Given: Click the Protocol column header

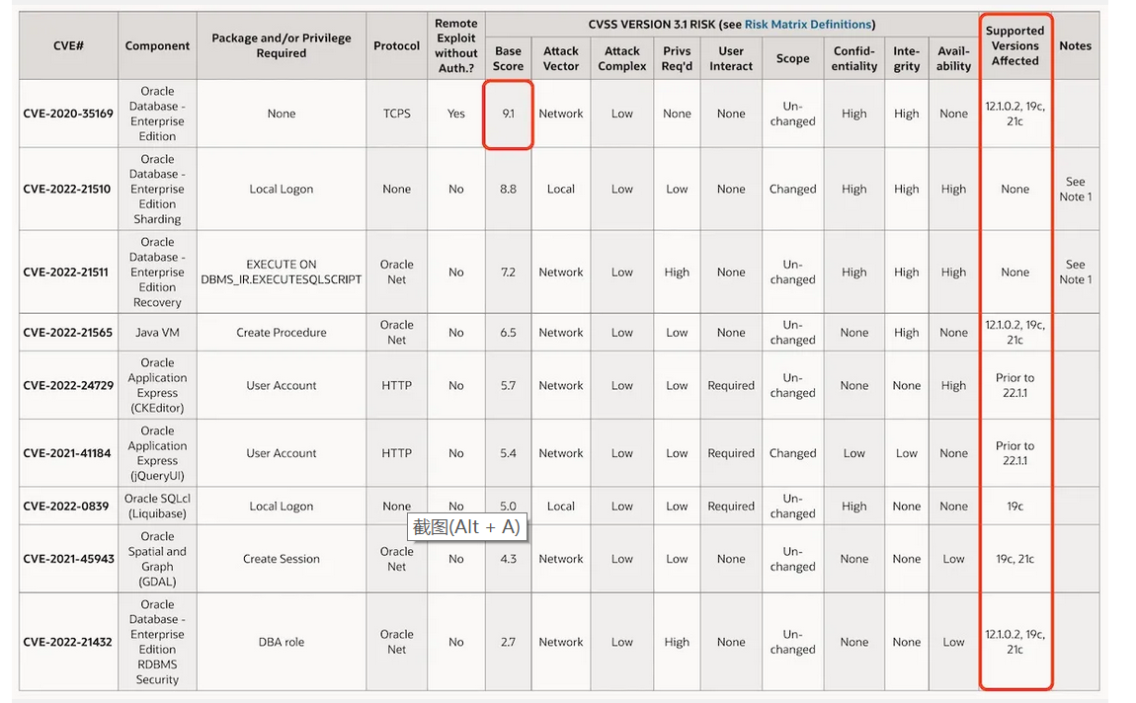Looking at the screenshot, I should tap(396, 45).
